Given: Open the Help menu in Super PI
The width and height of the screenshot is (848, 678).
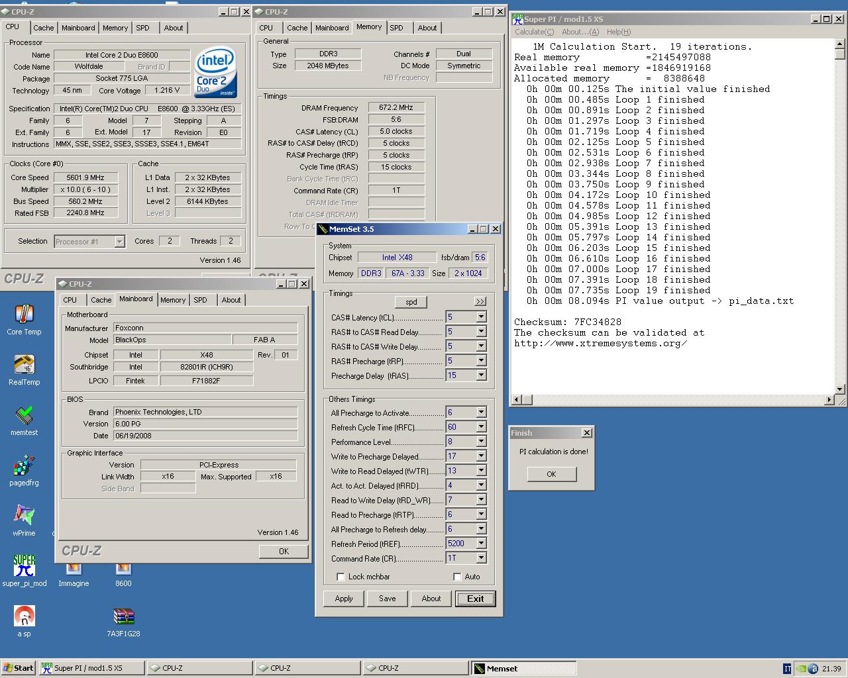Looking at the screenshot, I should (x=619, y=32).
